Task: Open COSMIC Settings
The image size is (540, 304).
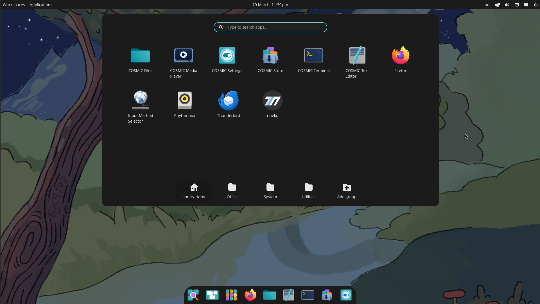Action: pyautogui.click(x=227, y=55)
